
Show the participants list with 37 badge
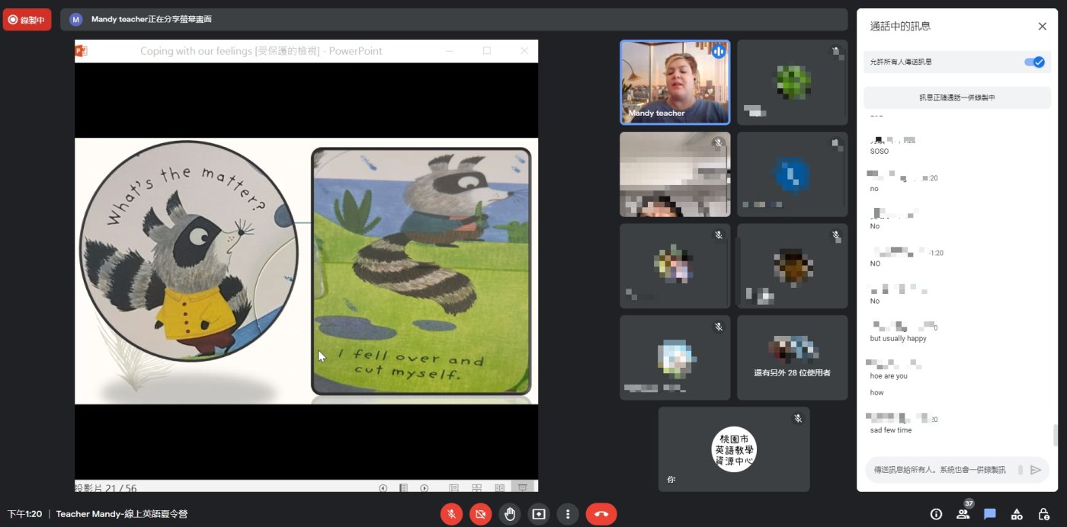click(x=963, y=514)
